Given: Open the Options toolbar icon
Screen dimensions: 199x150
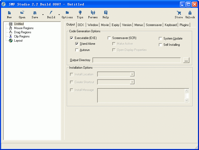Looking at the screenshot, I should tap(67, 12).
